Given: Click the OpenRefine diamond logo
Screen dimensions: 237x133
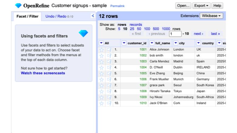Looking at the screenshot, I should (x=18, y=6).
